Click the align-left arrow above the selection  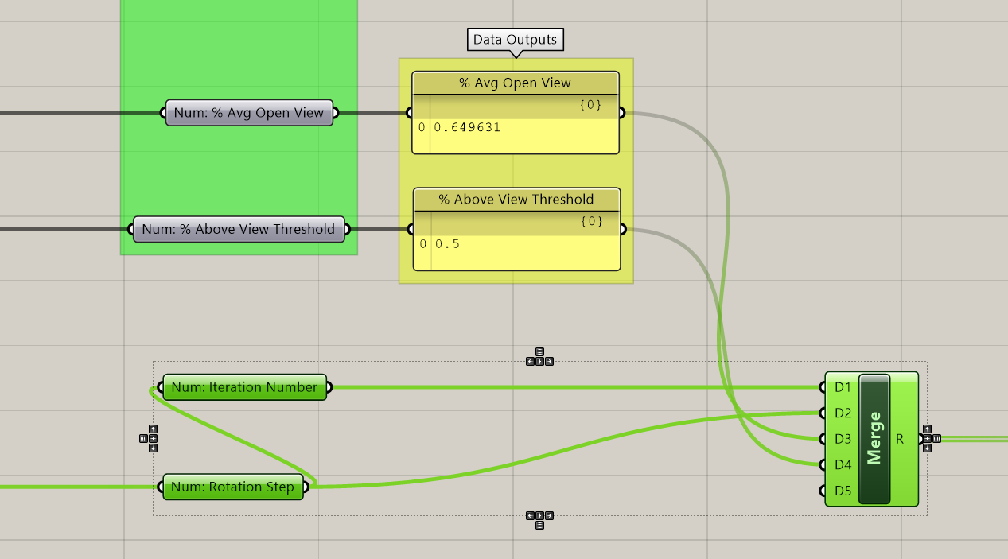tap(531, 361)
